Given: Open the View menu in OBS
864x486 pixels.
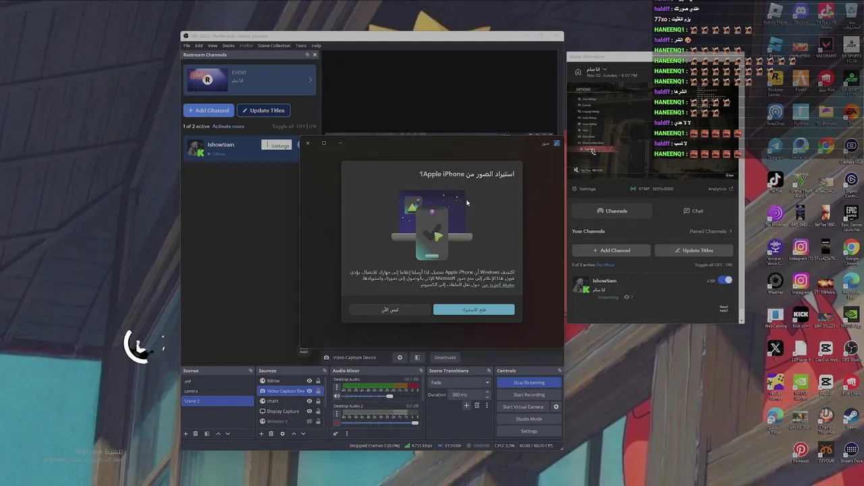Looking at the screenshot, I should (213, 46).
